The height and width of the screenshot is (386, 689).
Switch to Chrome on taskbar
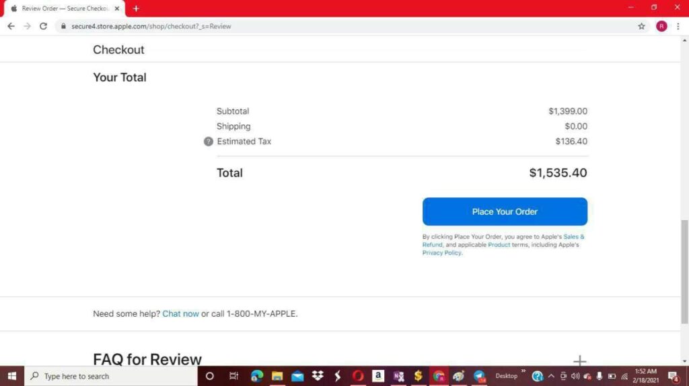(x=439, y=376)
